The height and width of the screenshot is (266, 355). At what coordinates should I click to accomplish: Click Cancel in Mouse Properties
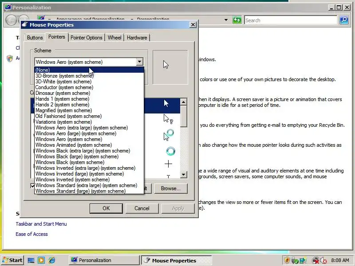(142, 208)
